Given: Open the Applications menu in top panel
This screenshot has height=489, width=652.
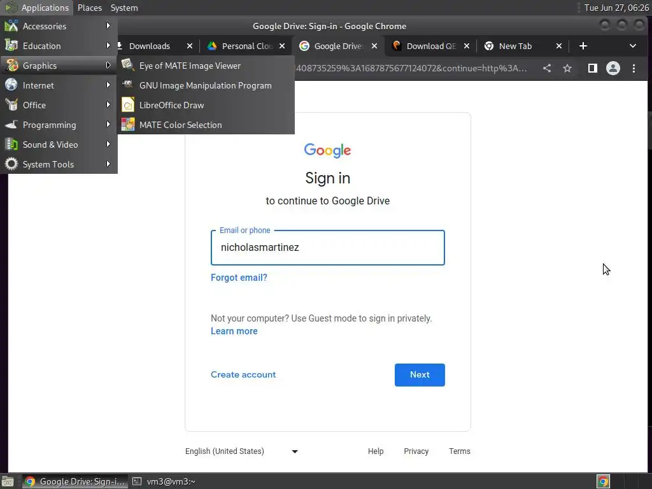Looking at the screenshot, I should (x=37, y=8).
